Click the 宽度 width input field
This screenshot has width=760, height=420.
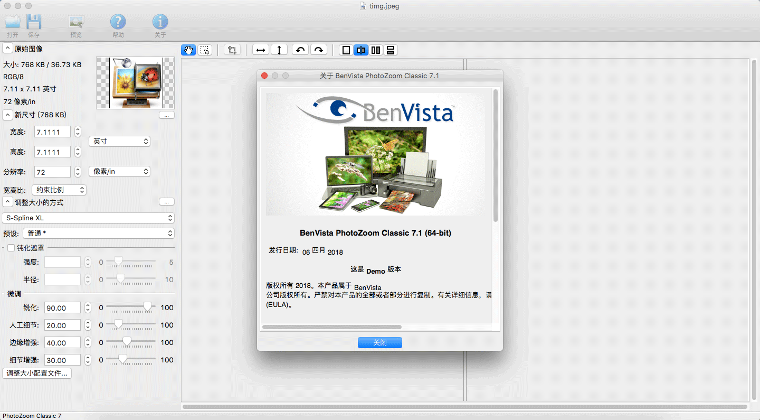(53, 132)
